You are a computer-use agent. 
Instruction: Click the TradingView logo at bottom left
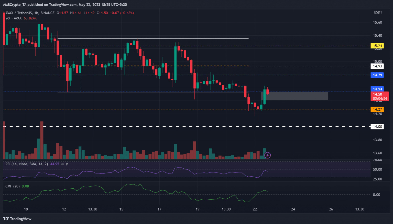coord(17,219)
